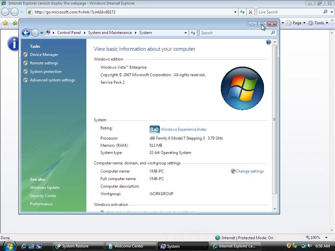Go back in System control panel window
This screenshot has height=251, width=335.
pyautogui.click(x=26, y=33)
